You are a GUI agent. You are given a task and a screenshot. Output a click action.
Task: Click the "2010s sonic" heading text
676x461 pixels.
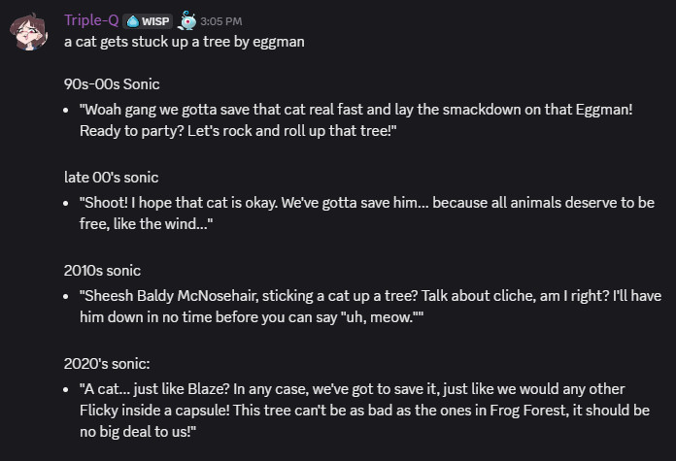102,270
